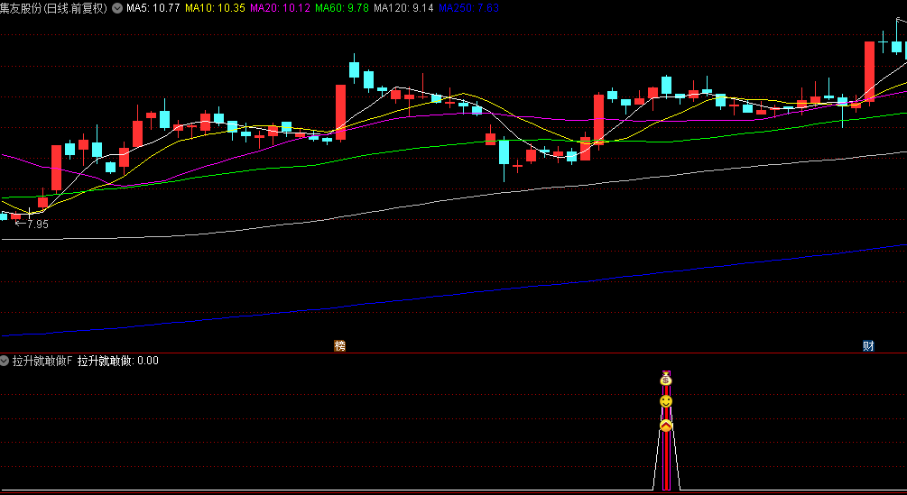Select the MA60: 9.78 label
This screenshot has height=495, width=907.
[342, 8]
